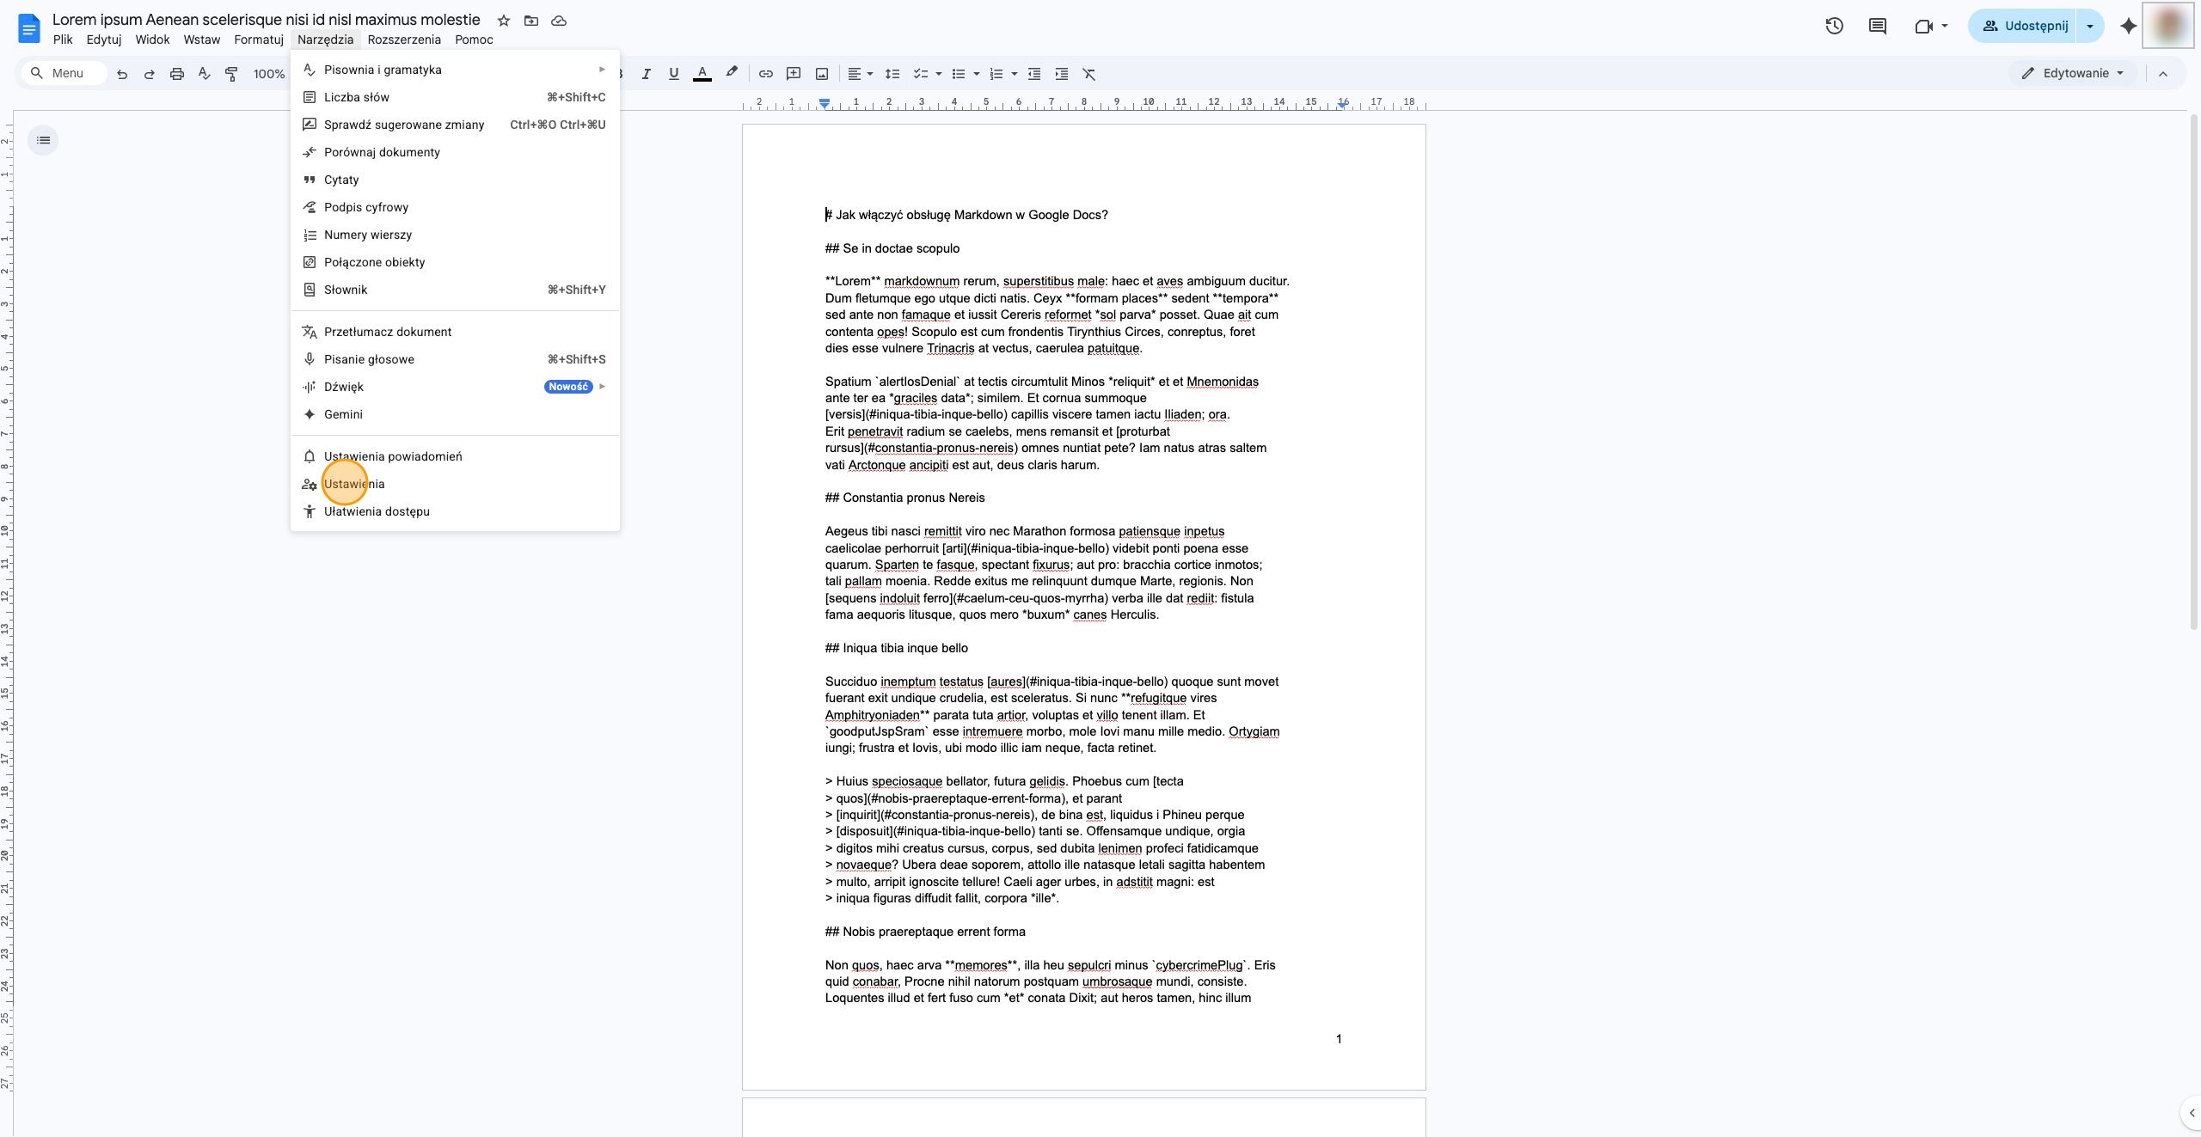The image size is (2201, 1137).
Task: Open the Gemini sparkle icon top-right
Action: (2128, 26)
